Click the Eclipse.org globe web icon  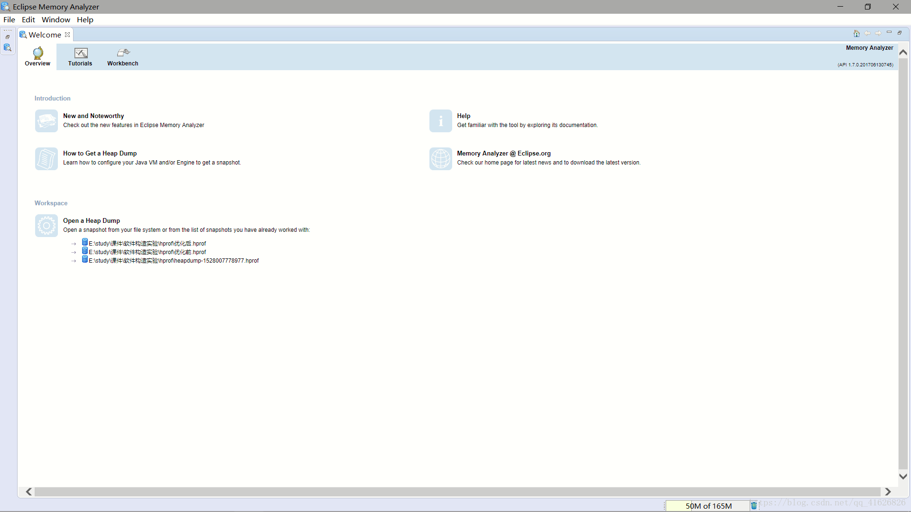[x=441, y=158]
